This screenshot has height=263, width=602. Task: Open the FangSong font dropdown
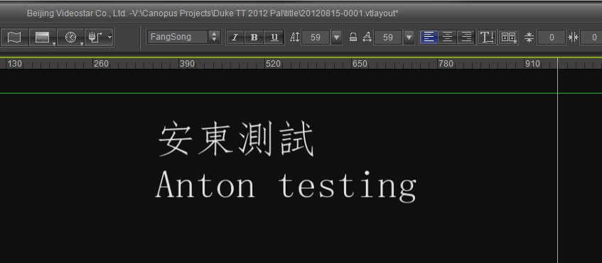tap(184, 37)
